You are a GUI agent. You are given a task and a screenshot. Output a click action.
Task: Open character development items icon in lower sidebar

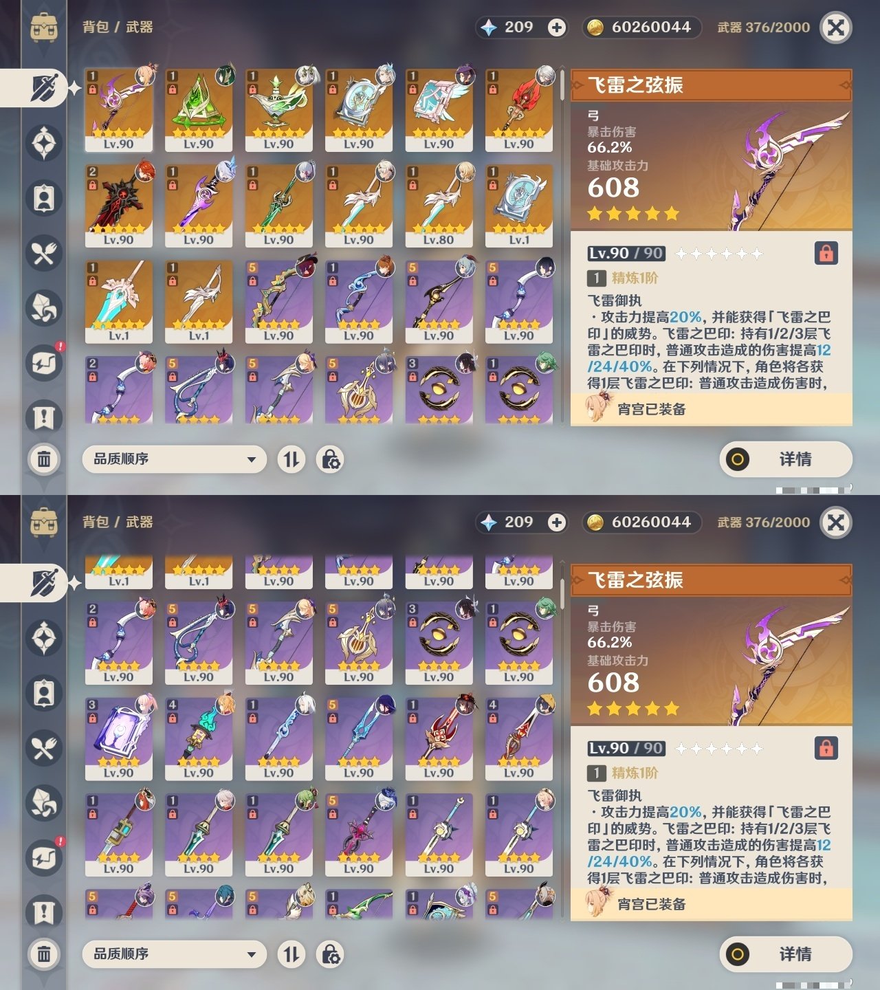point(44,693)
